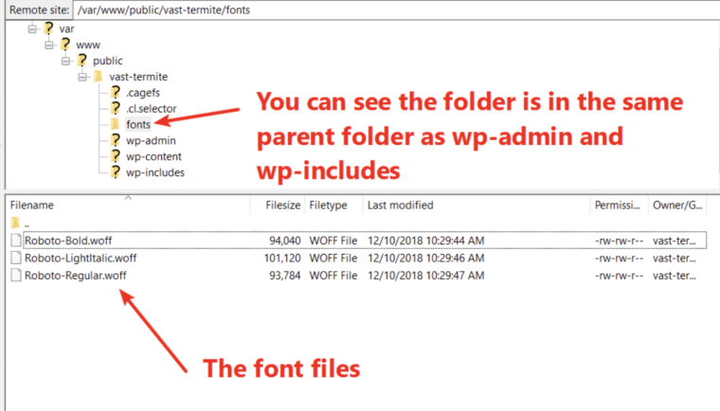Open the wp-content directory
720x411 pixels.
click(153, 156)
